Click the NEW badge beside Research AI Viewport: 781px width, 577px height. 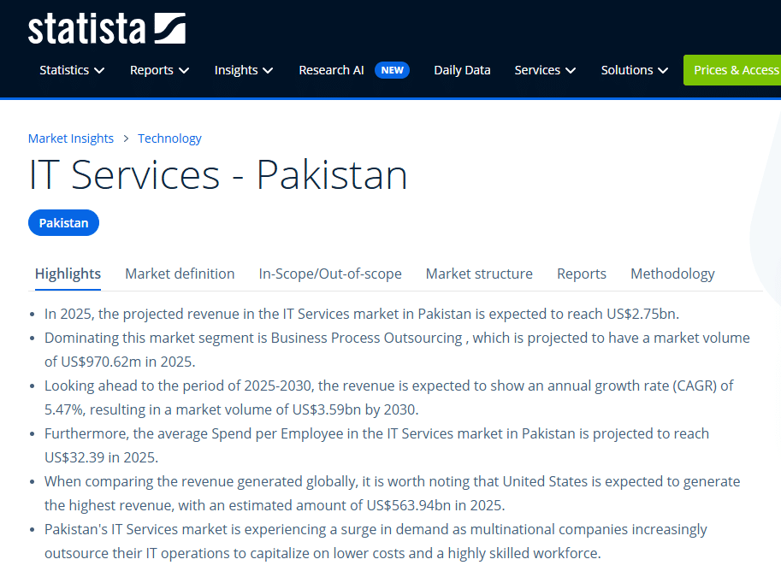coord(392,70)
